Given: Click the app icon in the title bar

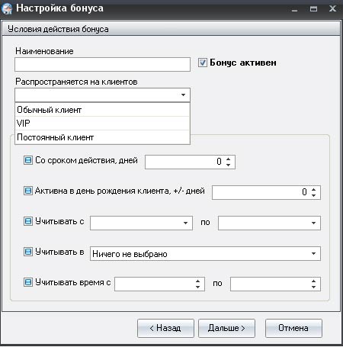Looking at the screenshot, I should coord(7,8).
